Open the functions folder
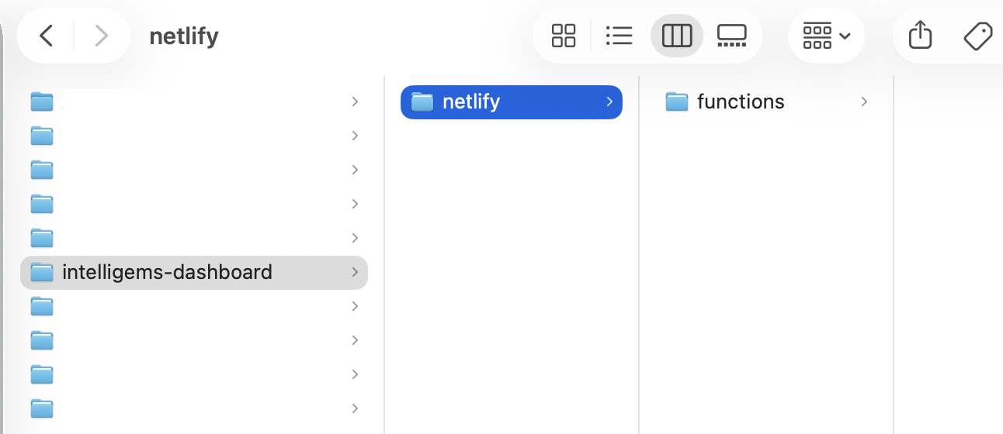This screenshot has width=1003, height=434. pyautogui.click(x=740, y=102)
